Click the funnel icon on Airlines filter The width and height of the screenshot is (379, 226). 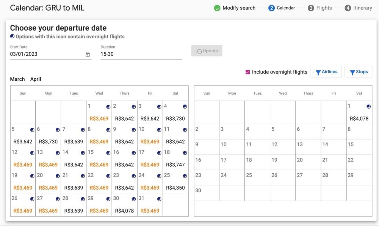318,72
